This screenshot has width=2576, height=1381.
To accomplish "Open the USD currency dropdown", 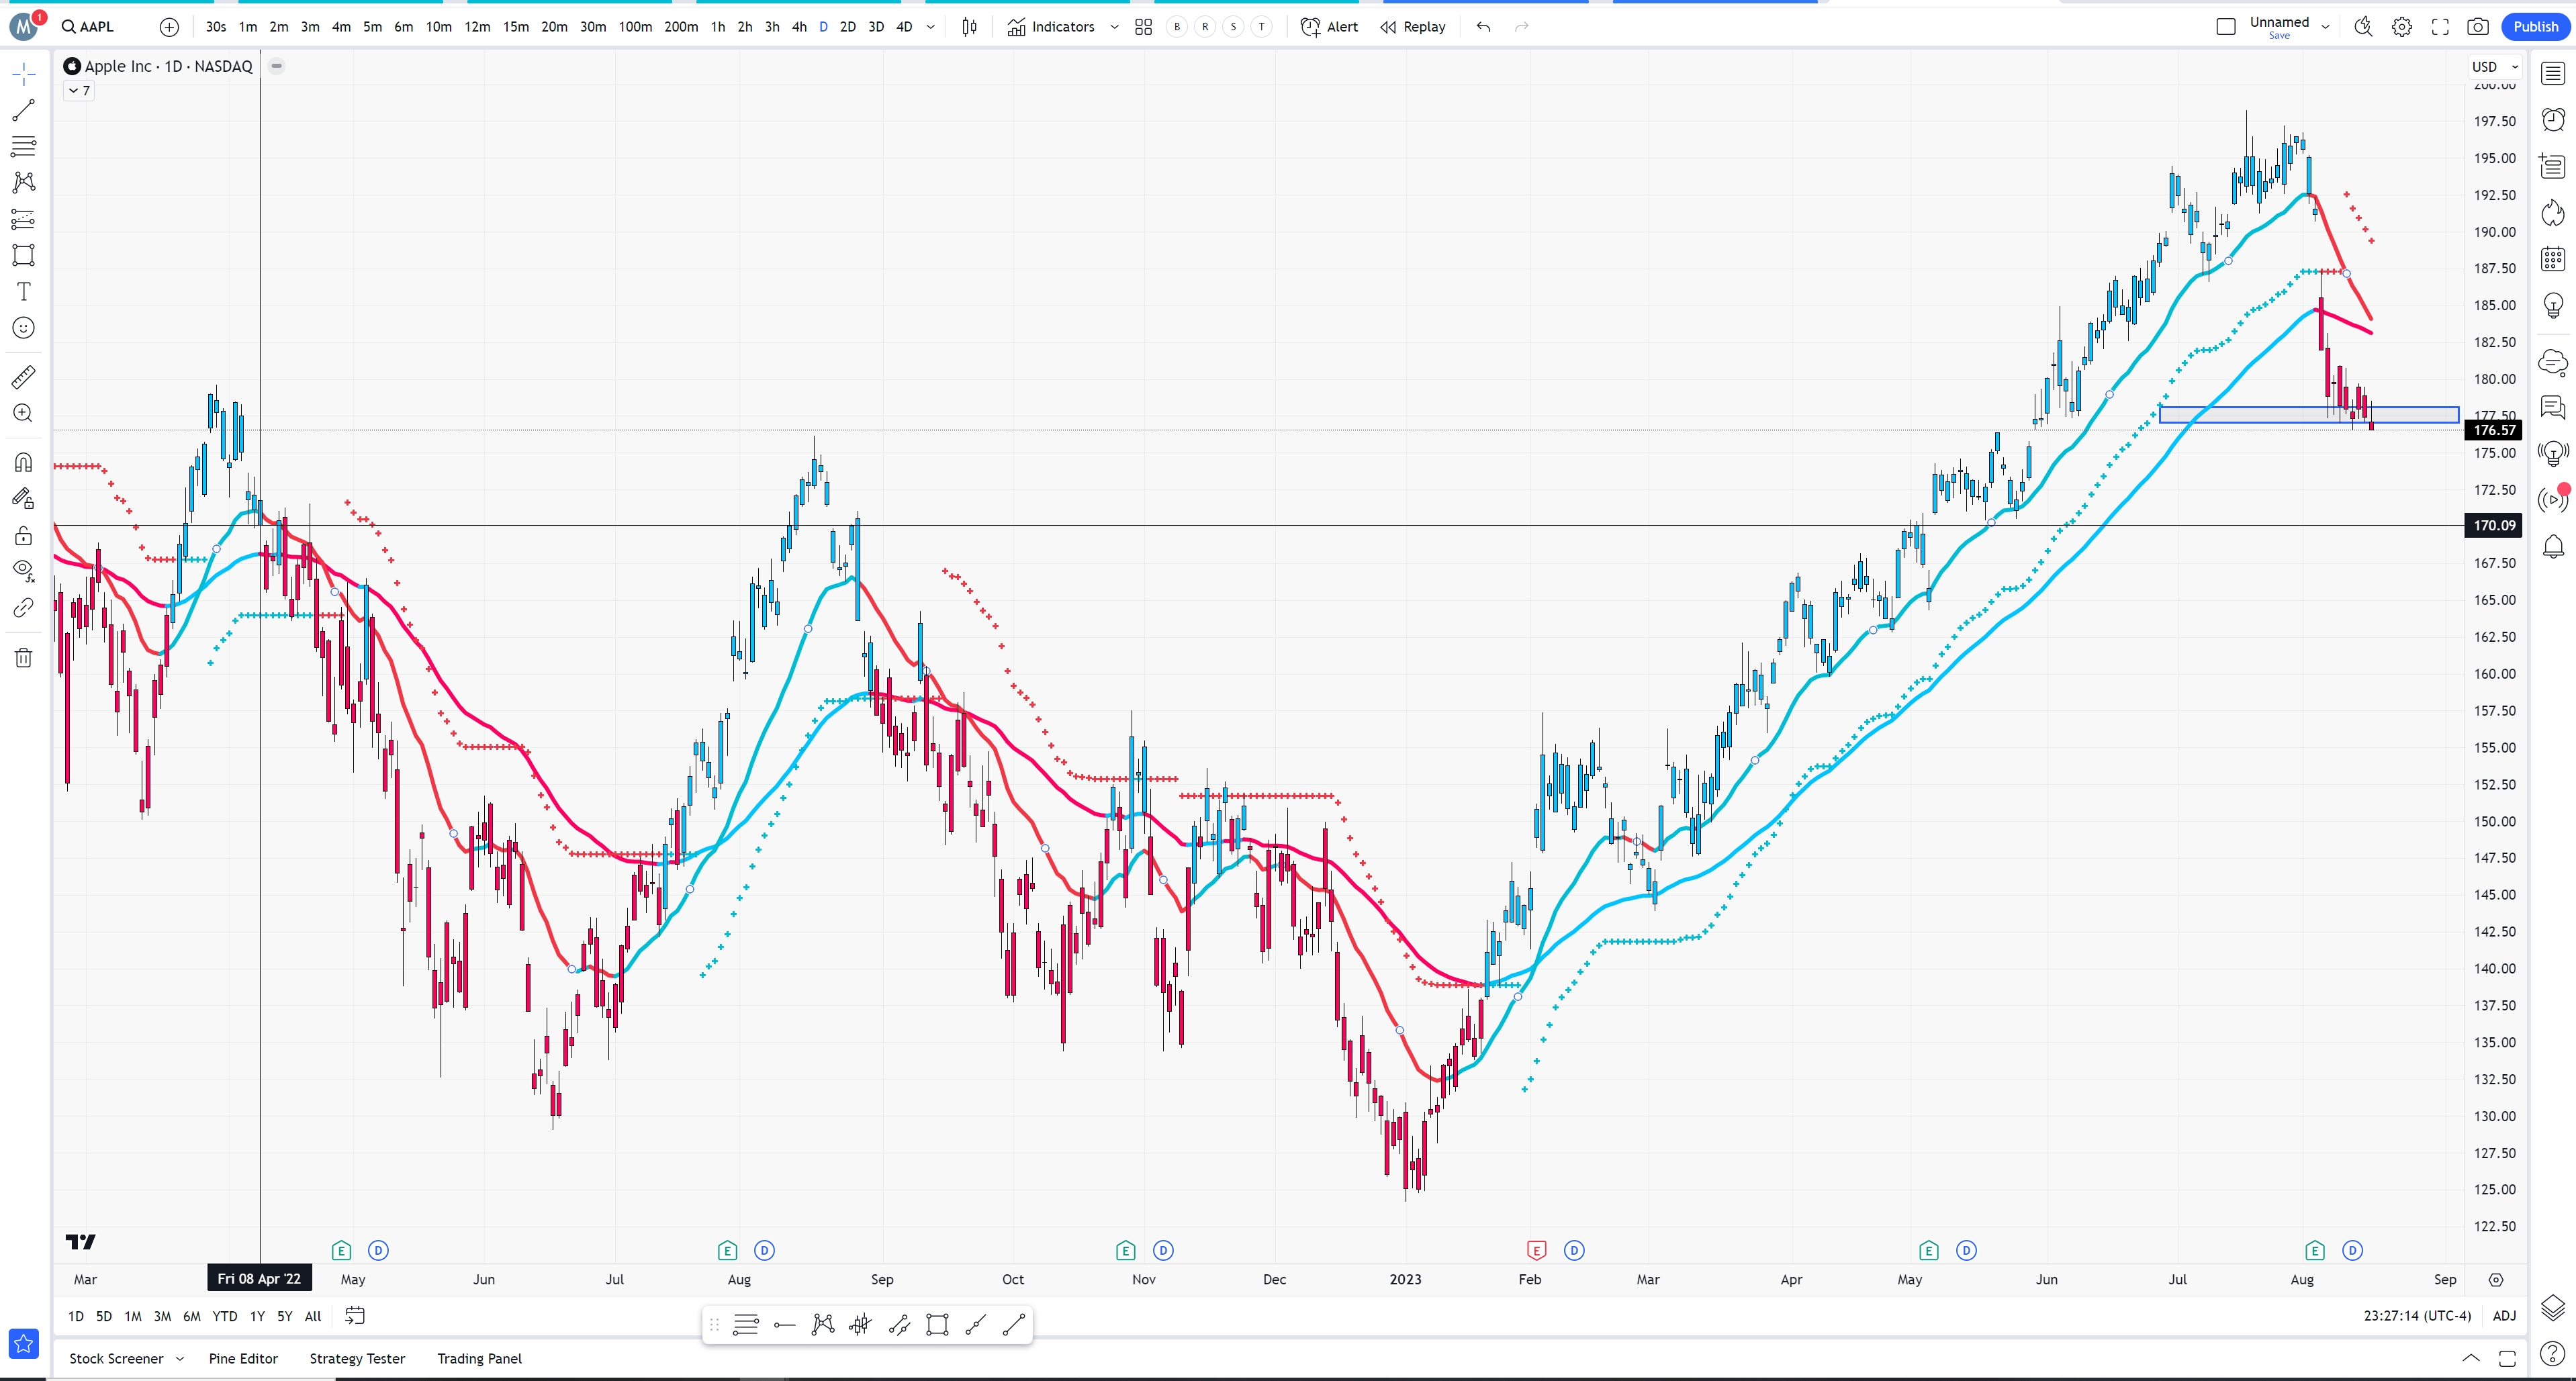I will coord(2494,67).
